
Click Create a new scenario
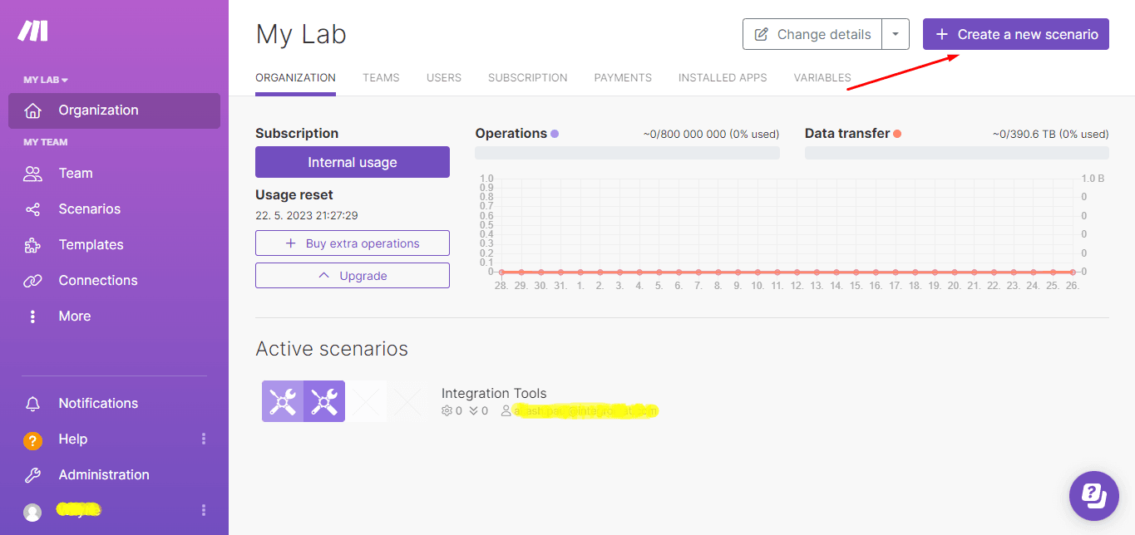1015,34
